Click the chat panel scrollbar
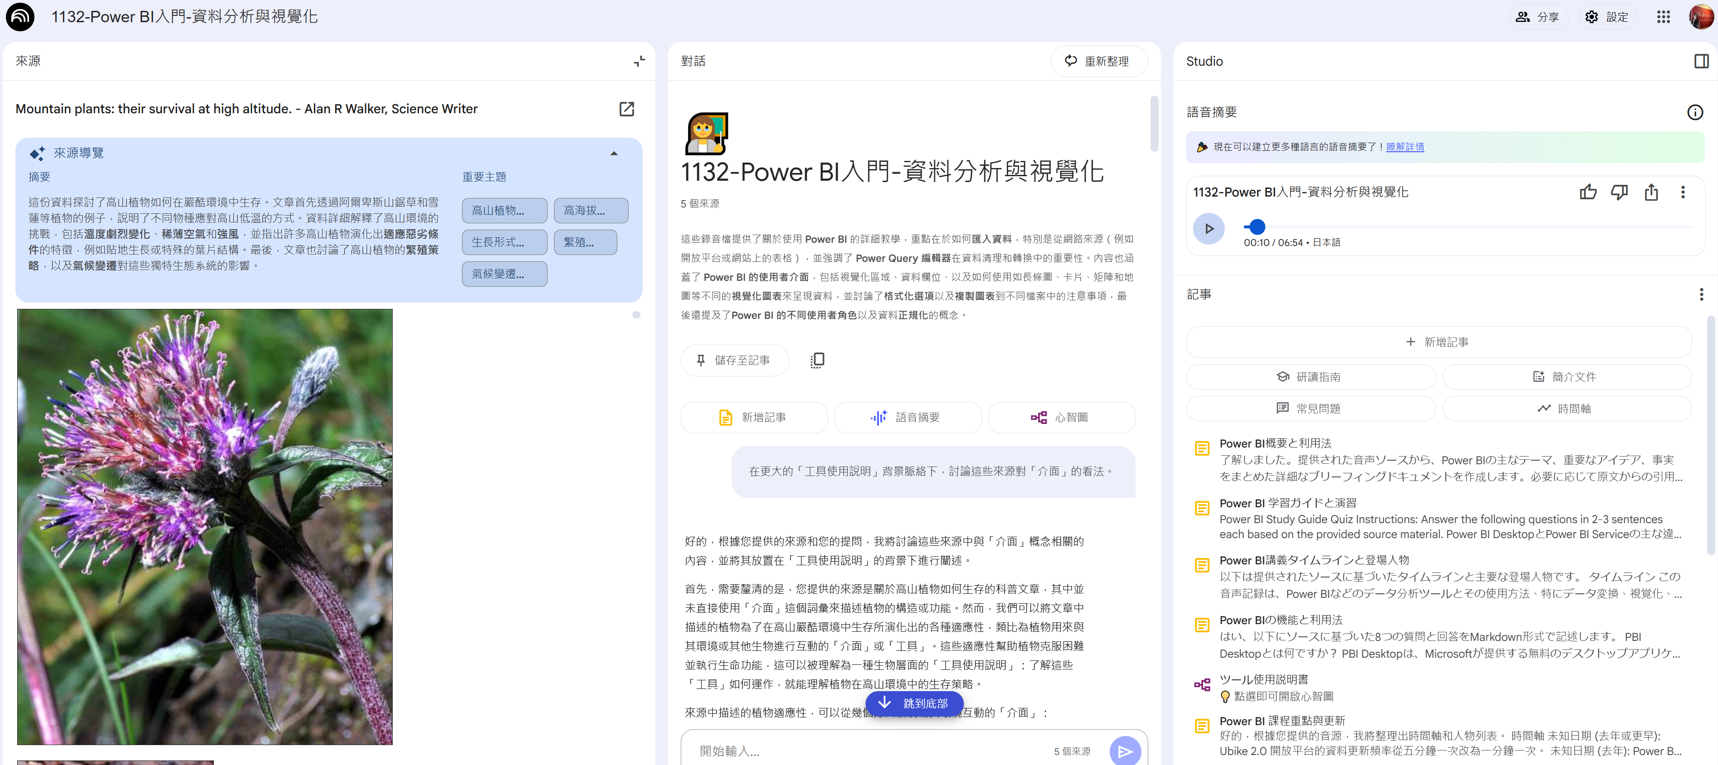 [1154, 124]
